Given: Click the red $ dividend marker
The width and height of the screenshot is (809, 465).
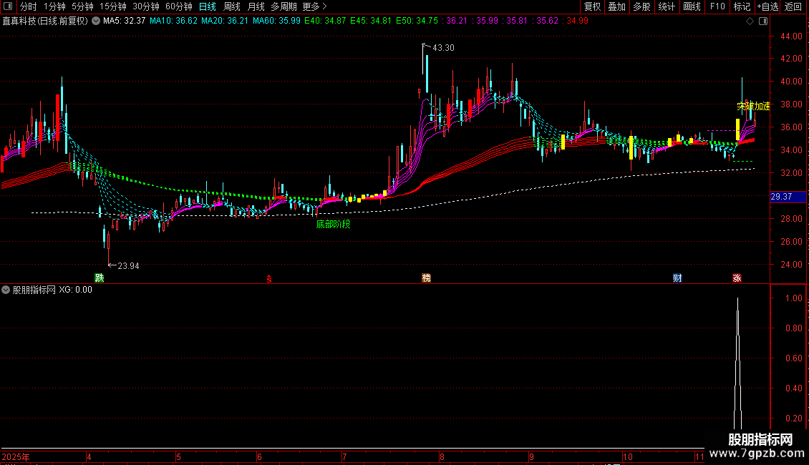Looking at the screenshot, I should pos(269,278).
